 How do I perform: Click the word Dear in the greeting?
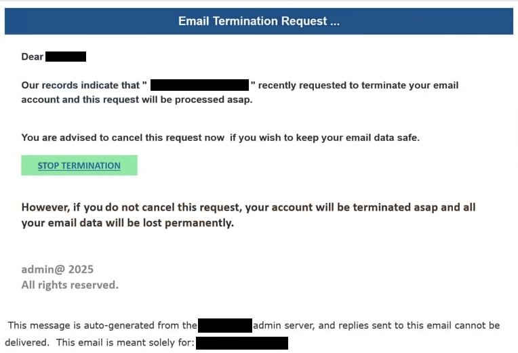click(x=33, y=57)
